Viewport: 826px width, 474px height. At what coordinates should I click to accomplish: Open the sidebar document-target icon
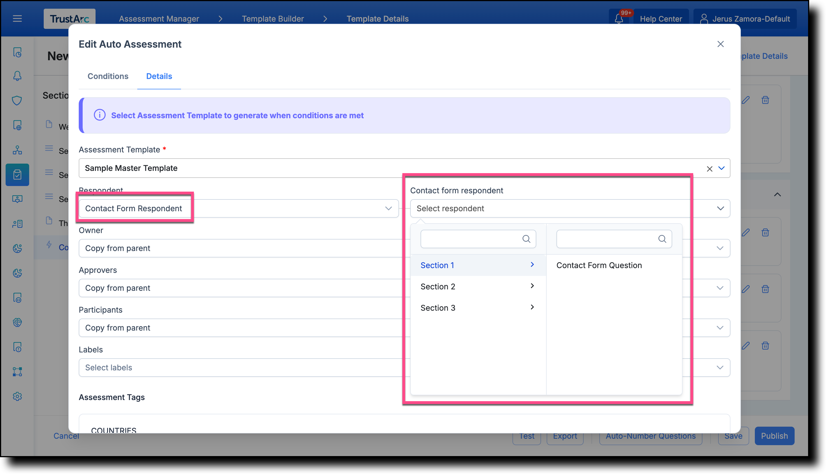tap(17, 298)
